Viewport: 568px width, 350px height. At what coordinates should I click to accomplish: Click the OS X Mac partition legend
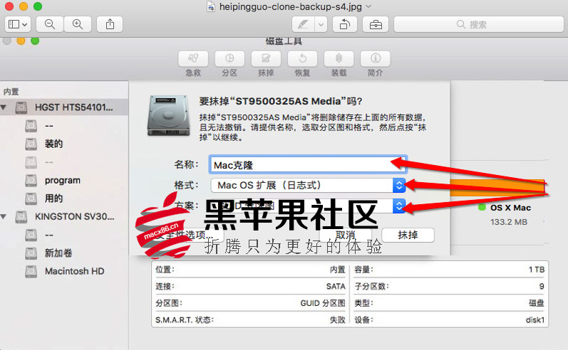tap(510, 208)
